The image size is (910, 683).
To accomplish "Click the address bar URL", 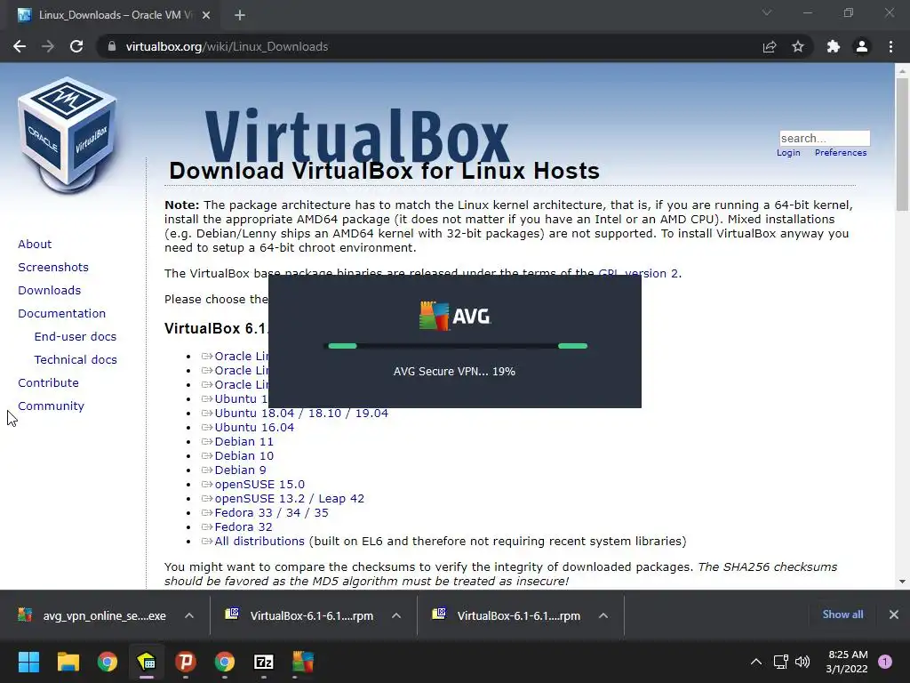I will pos(227,46).
